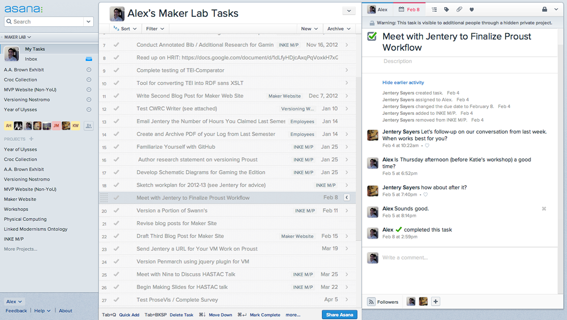Viewport: 567px width, 320px height.
Task: Delete the 'Sounds good.' comment
Action: click(x=544, y=209)
